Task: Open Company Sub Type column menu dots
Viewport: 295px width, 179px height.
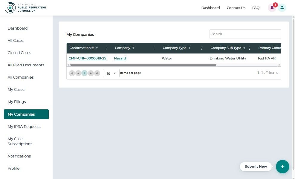Action: 250,48
